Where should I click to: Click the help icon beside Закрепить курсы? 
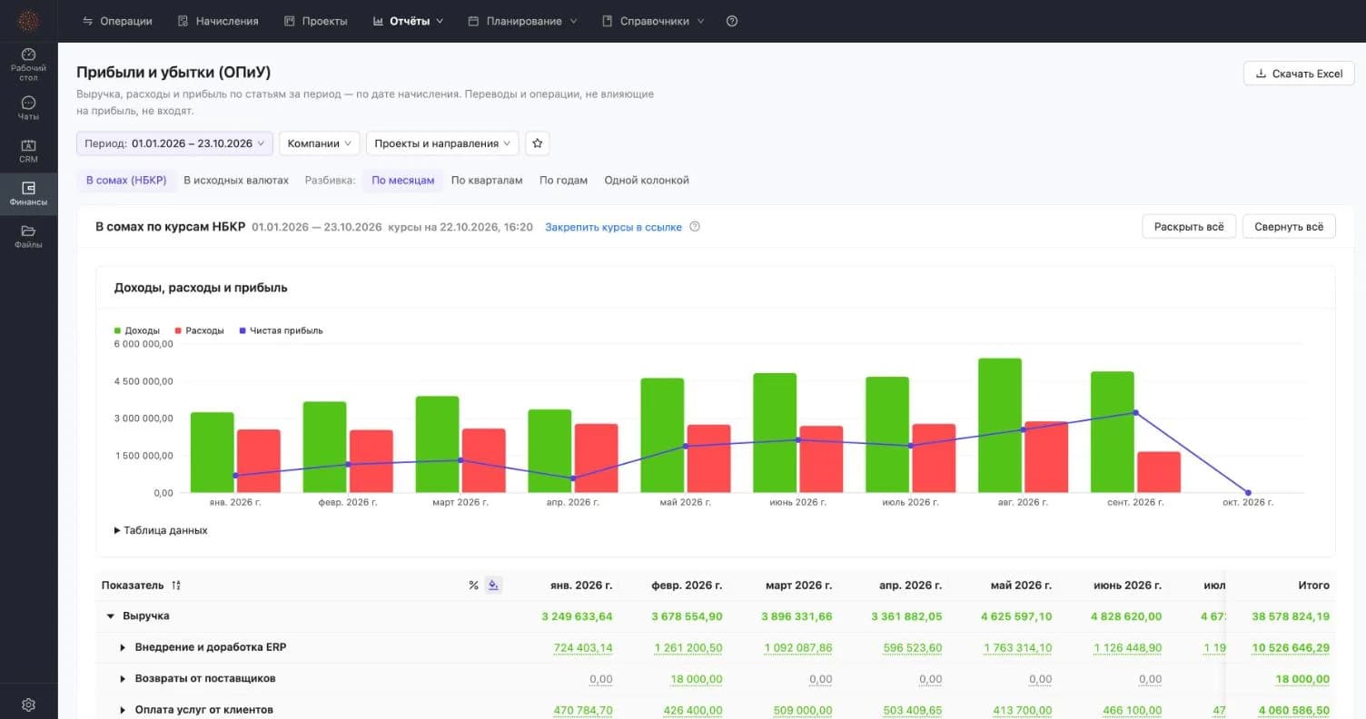695,227
